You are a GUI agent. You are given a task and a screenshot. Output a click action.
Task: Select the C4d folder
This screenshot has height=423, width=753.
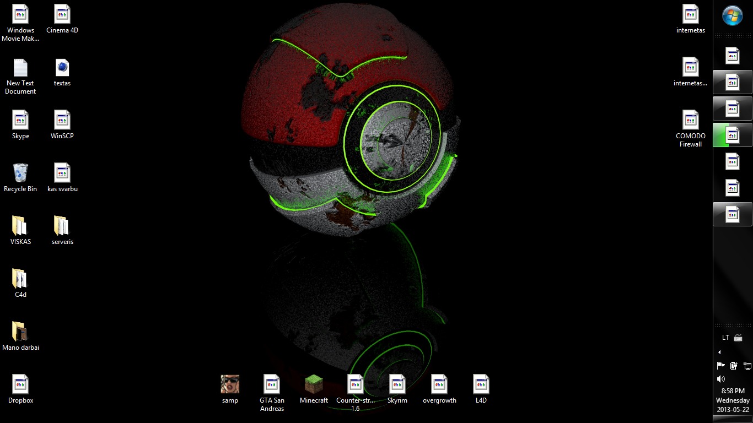coord(20,284)
